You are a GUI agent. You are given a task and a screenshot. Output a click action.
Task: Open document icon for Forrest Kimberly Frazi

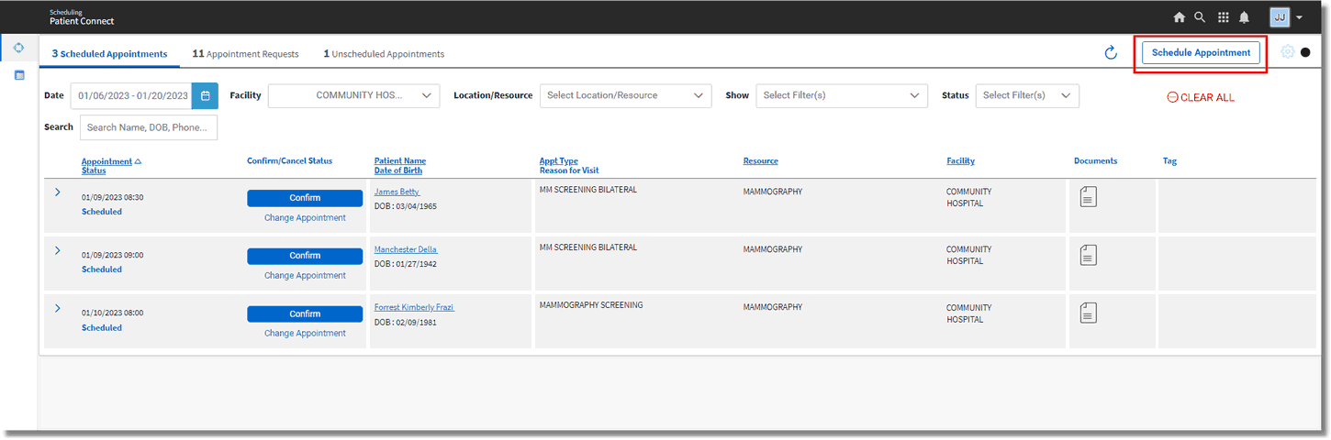pos(1088,313)
